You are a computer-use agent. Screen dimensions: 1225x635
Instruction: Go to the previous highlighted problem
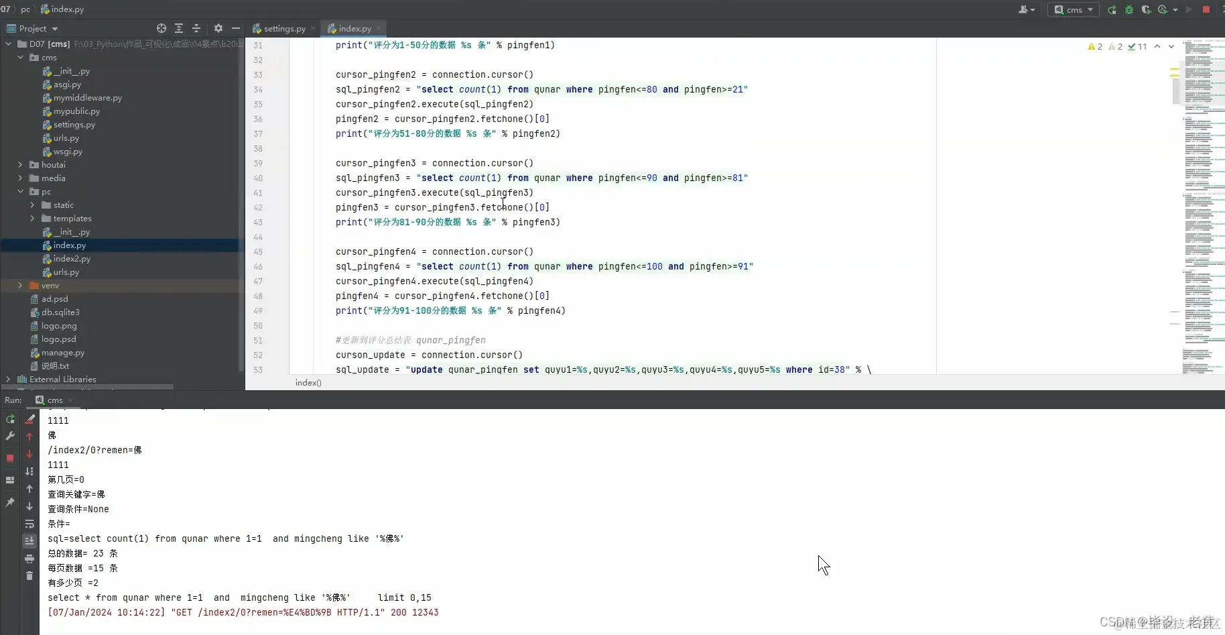pos(1157,46)
